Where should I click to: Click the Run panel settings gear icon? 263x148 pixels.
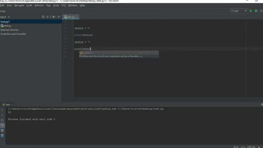pos(262,104)
